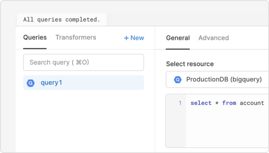269x153 pixels.
Task: Click the 'All queries completed.' status text
Action: pos(62,19)
